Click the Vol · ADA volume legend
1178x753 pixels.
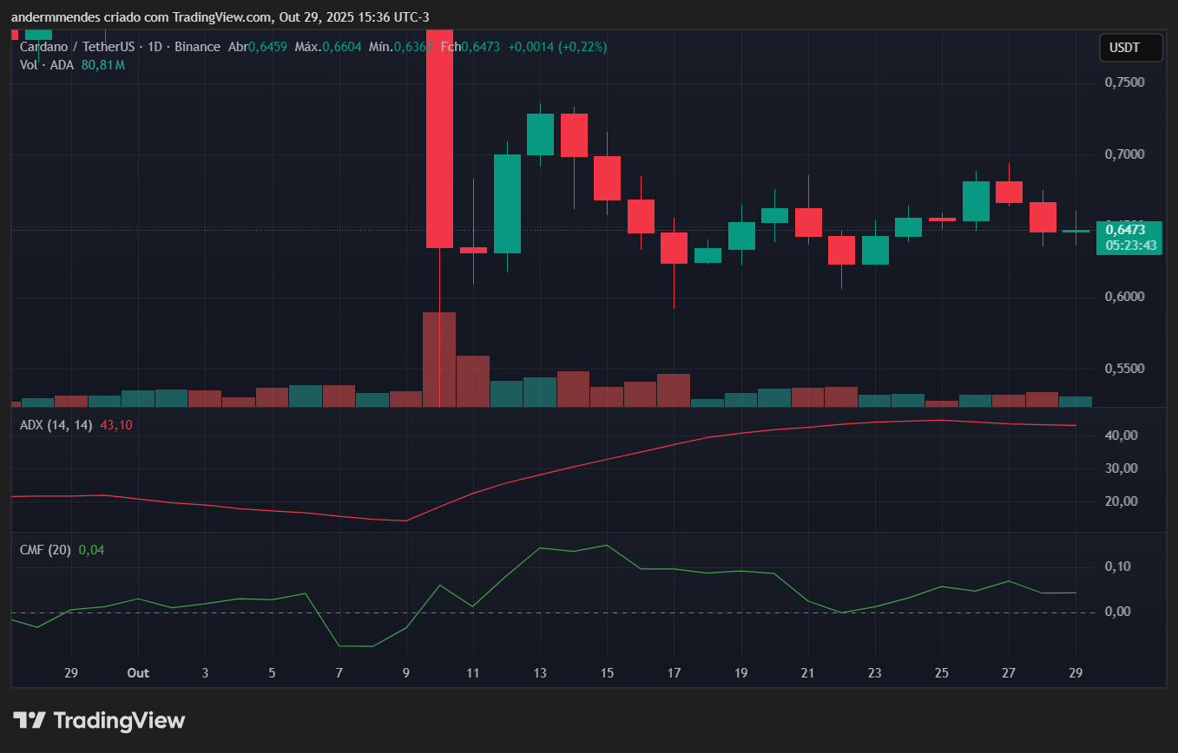pyautogui.click(x=46, y=64)
